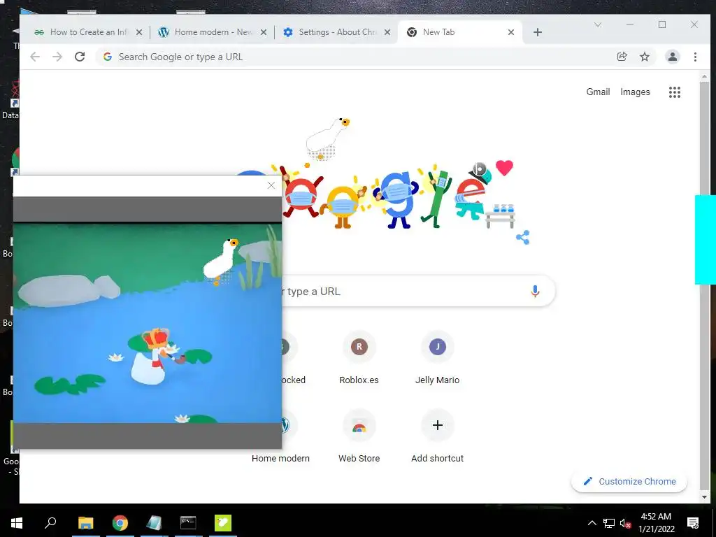Add a new shortcut tile
Viewport: 716px width, 537px height.
pos(437,436)
